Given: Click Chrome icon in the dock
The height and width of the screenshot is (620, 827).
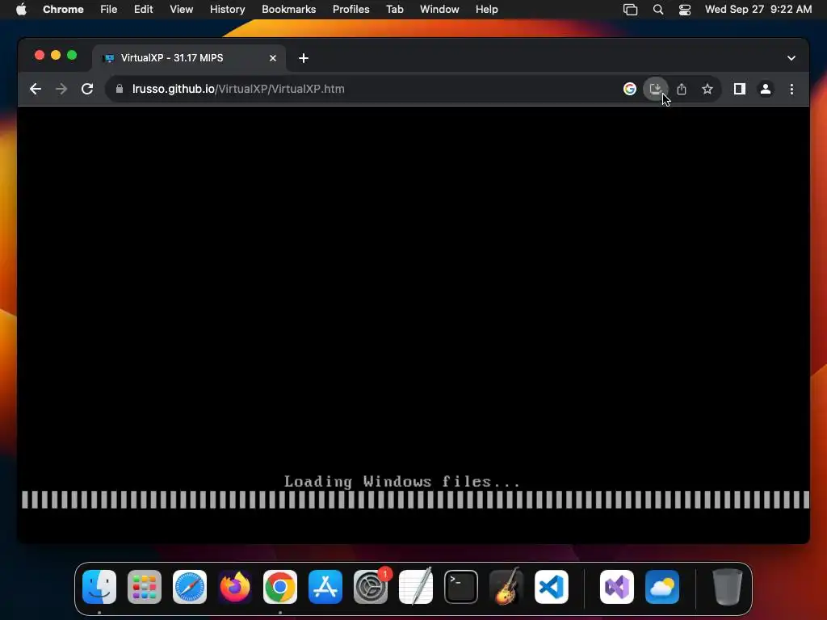Looking at the screenshot, I should (x=280, y=587).
